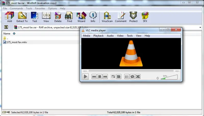Click the SFX toolbar icon
204x116 pixels.
point(145,17)
